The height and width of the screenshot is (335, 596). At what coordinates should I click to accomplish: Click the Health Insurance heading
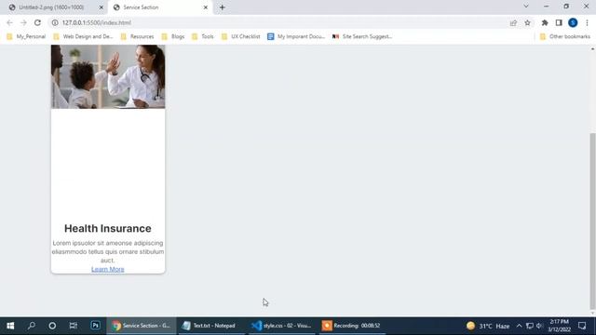pos(108,228)
